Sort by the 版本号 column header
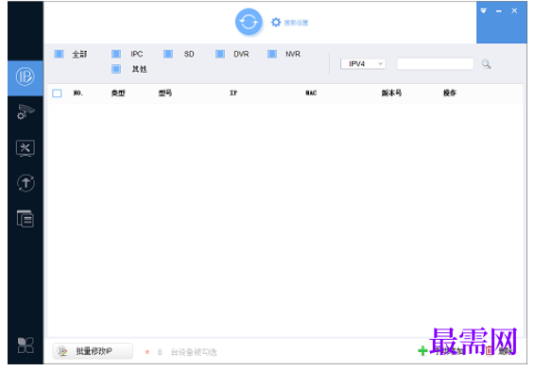The image size is (535, 371). (391, 93)
